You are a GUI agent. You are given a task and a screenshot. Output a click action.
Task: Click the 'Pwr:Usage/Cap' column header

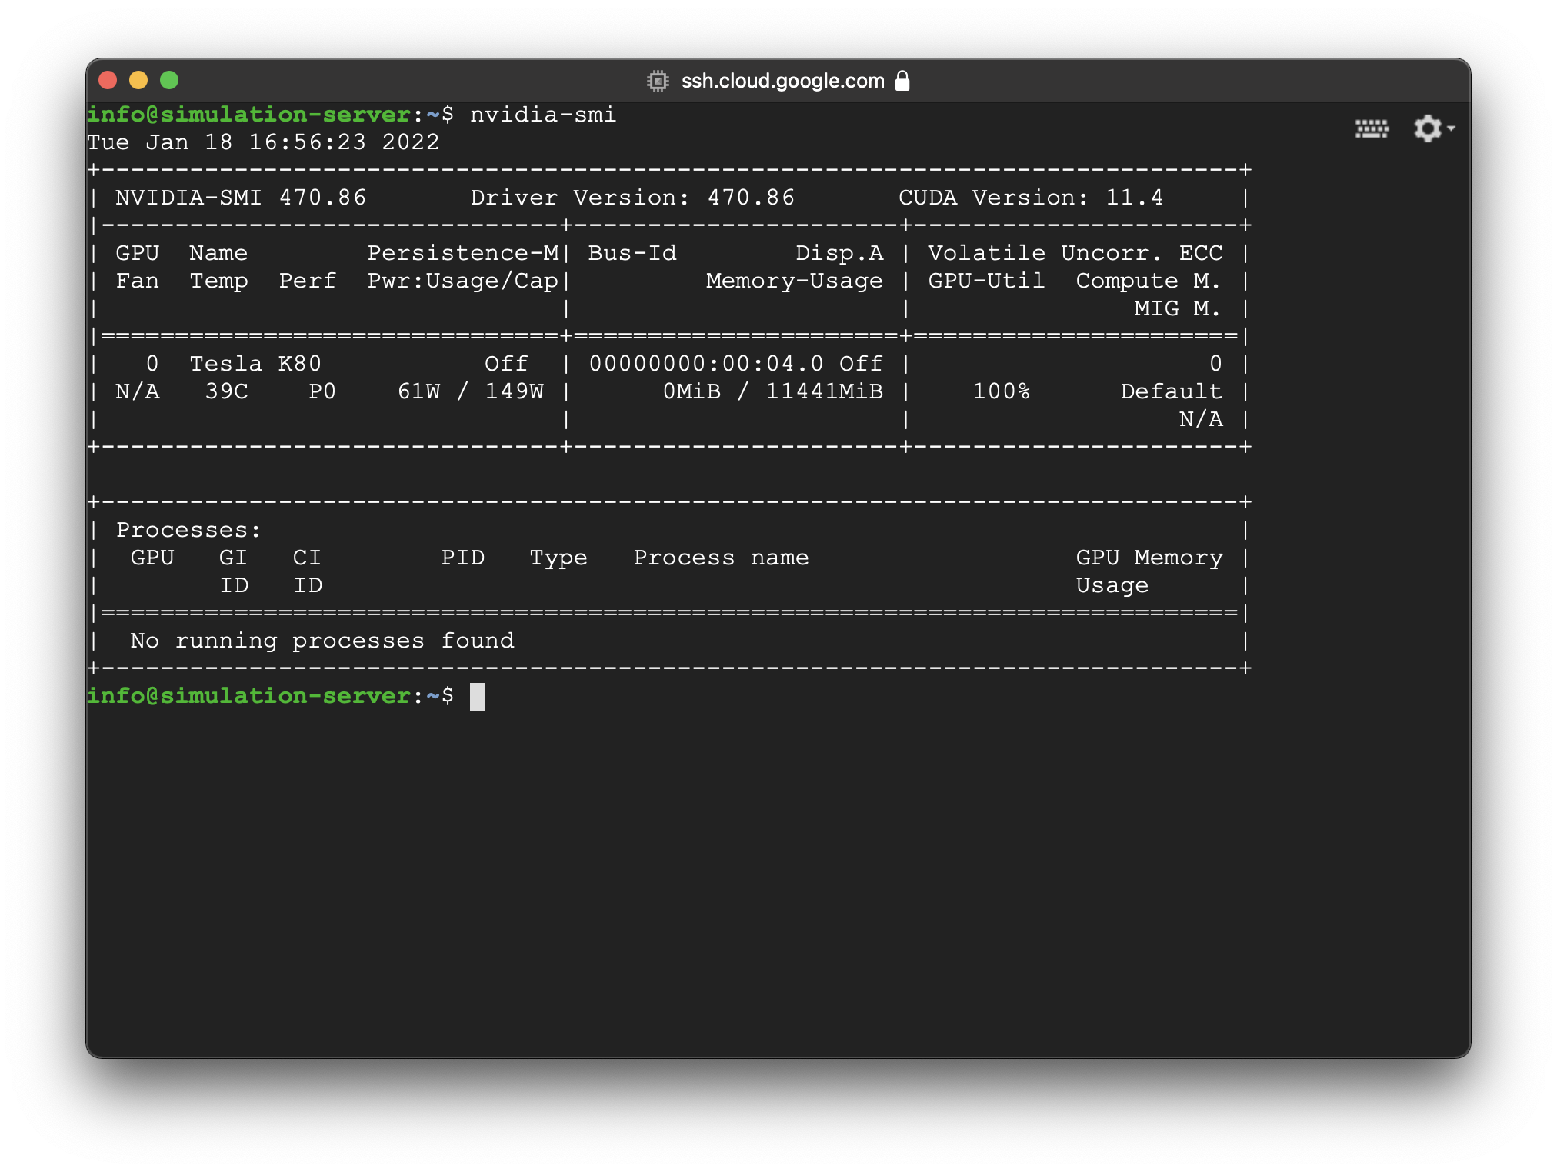pos(463,281)
